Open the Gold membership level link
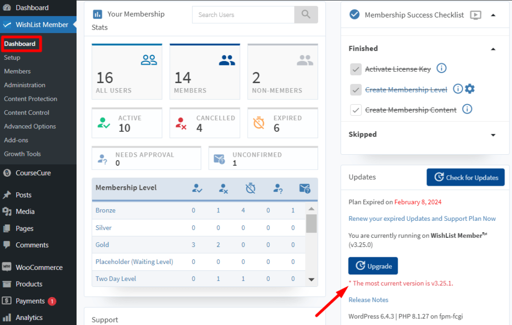The width and height of the screenshot is (512, 325). 102,244
